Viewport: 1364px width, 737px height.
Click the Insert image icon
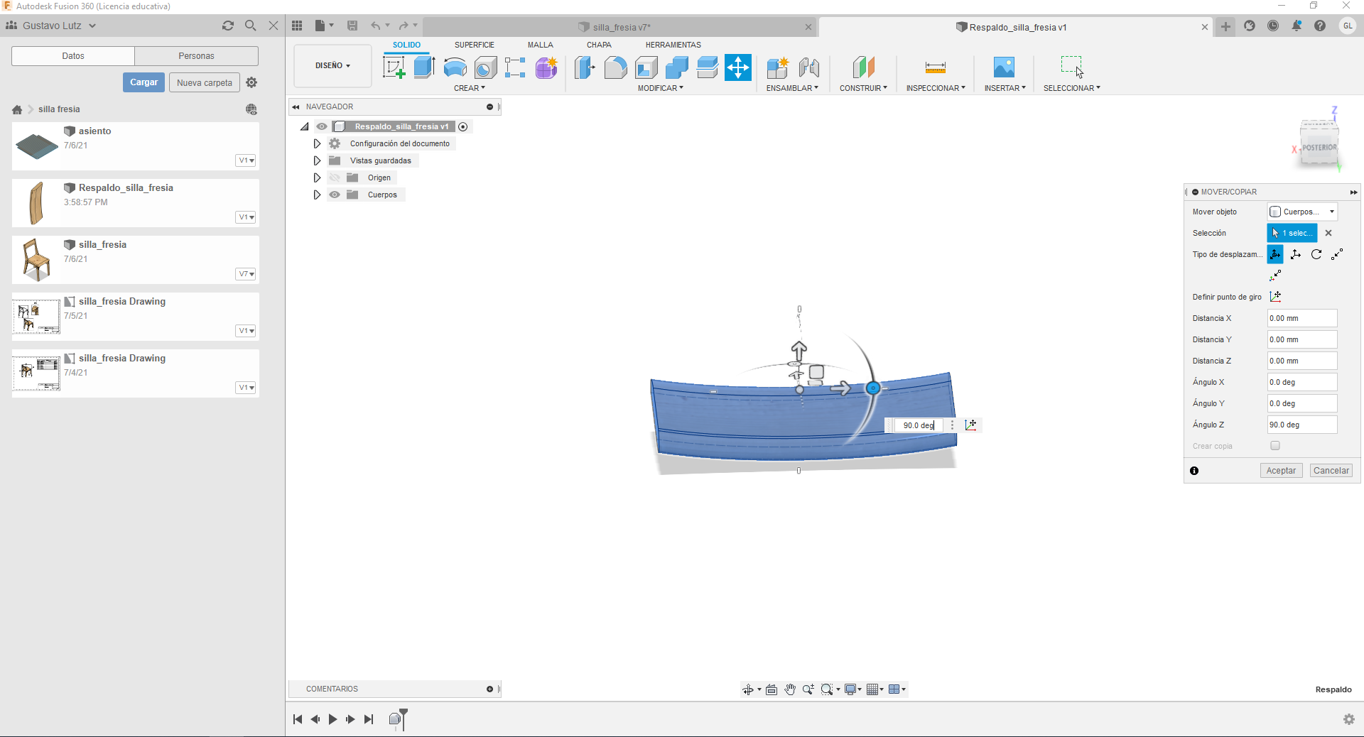coord(1004,67)
